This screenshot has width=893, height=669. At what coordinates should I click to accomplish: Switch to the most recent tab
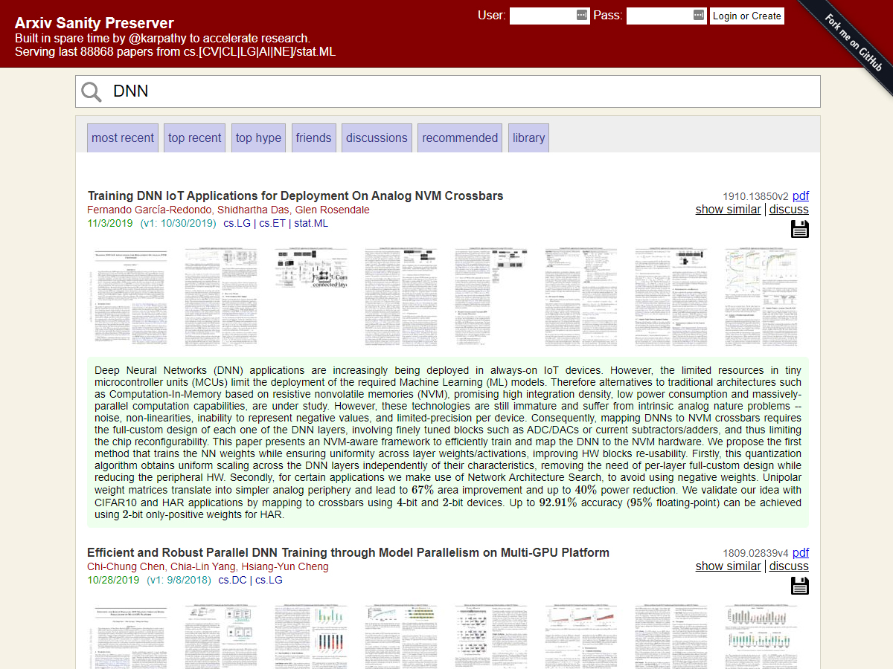[123, 138]
